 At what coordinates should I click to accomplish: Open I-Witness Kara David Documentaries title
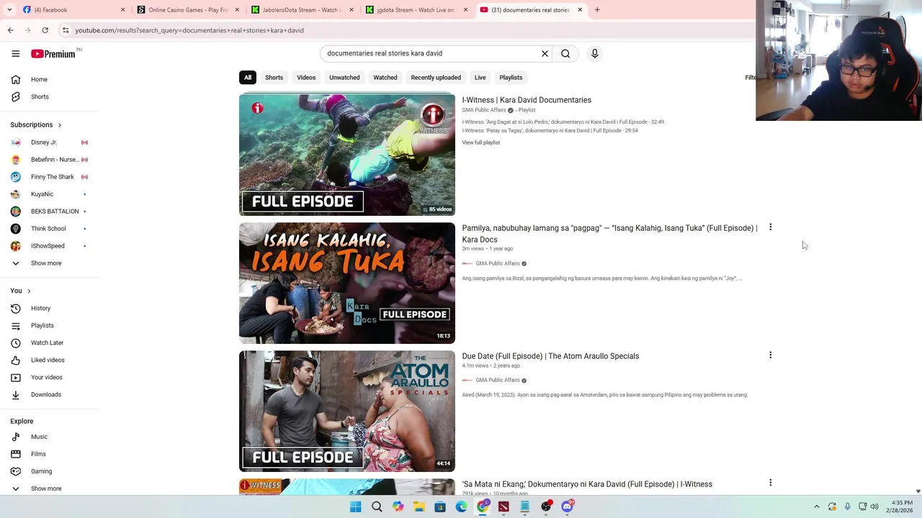click(x=527, y=100)
